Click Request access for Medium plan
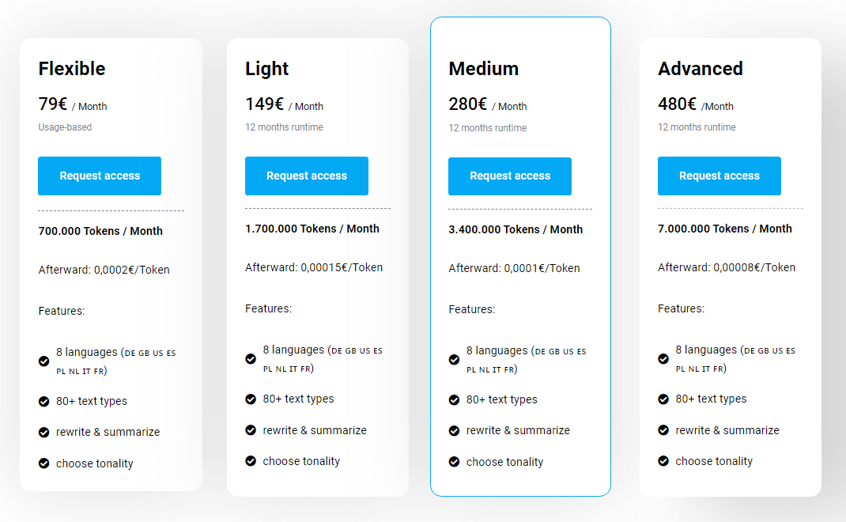This screenshot has height=522, width=846. pyautogui.click(x=510, y=176)
